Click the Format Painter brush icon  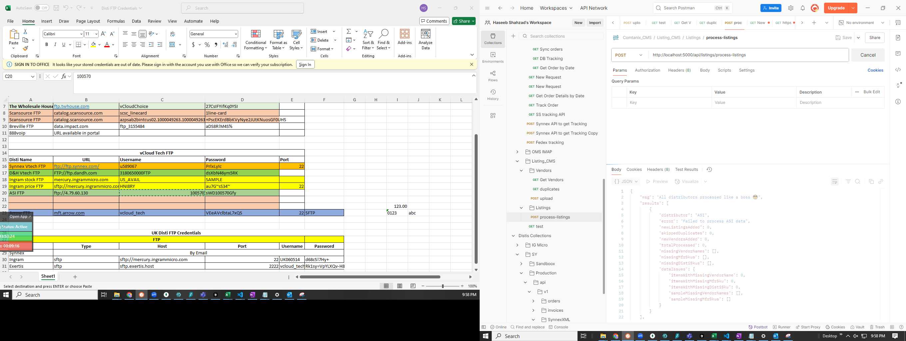(x=25, y=49)
